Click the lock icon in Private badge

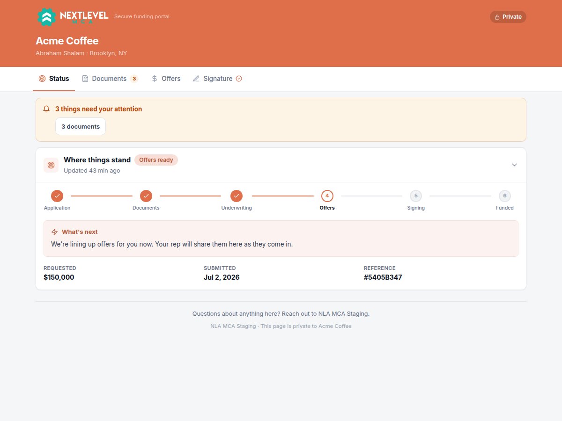(x=497, y=17)
